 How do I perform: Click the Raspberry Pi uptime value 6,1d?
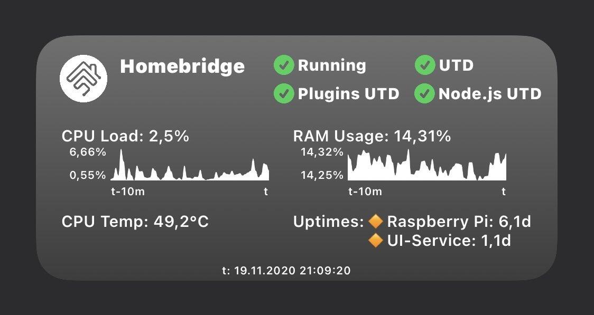tap(515, 222)
